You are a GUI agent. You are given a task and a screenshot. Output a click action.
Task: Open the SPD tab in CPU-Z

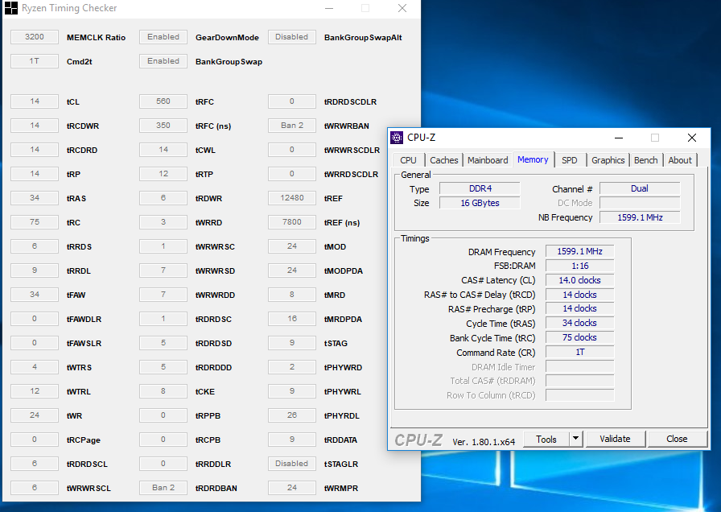point(569,160)
